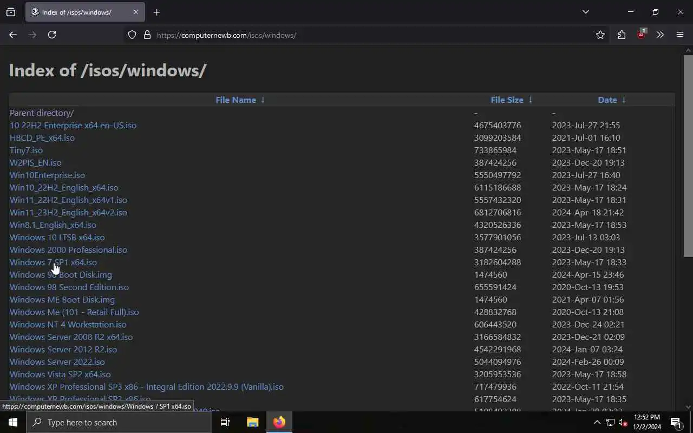Download Windows 10 LTSB x64.iso
Viewport: 693px width, 433px height.
(x=57, y=237)
